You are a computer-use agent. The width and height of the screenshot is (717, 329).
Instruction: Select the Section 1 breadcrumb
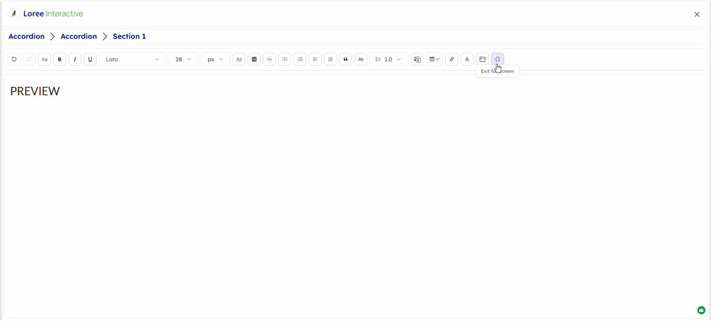point(129,36)
